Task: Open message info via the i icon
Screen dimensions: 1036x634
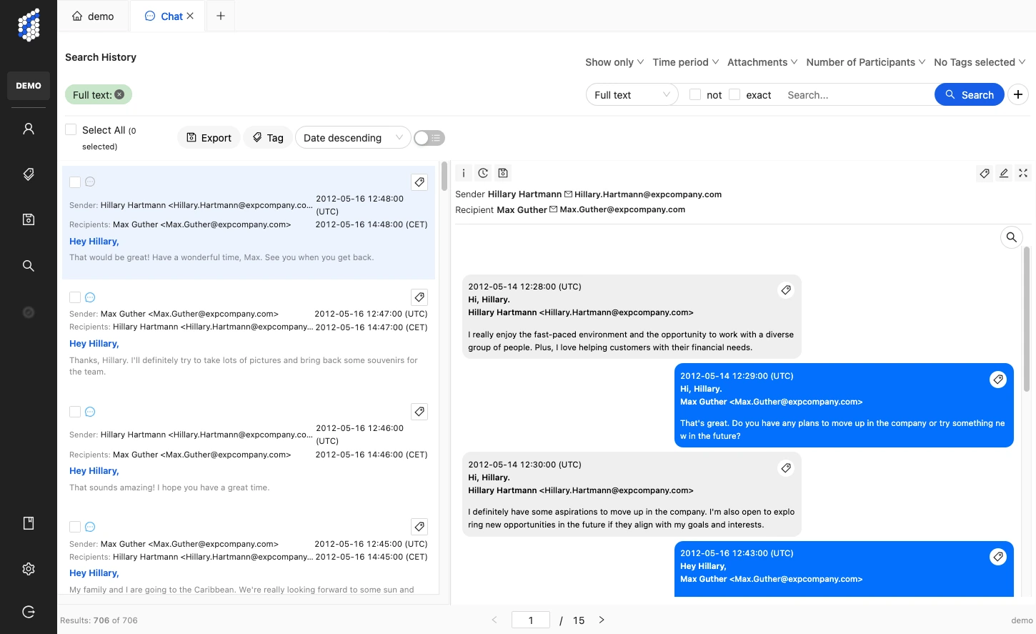Action: [x=463, y=172]
